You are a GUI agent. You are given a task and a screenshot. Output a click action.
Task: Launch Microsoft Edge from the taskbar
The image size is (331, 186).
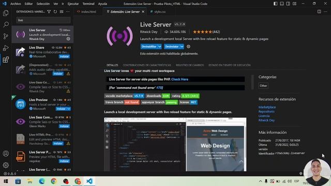coord(42,181)
